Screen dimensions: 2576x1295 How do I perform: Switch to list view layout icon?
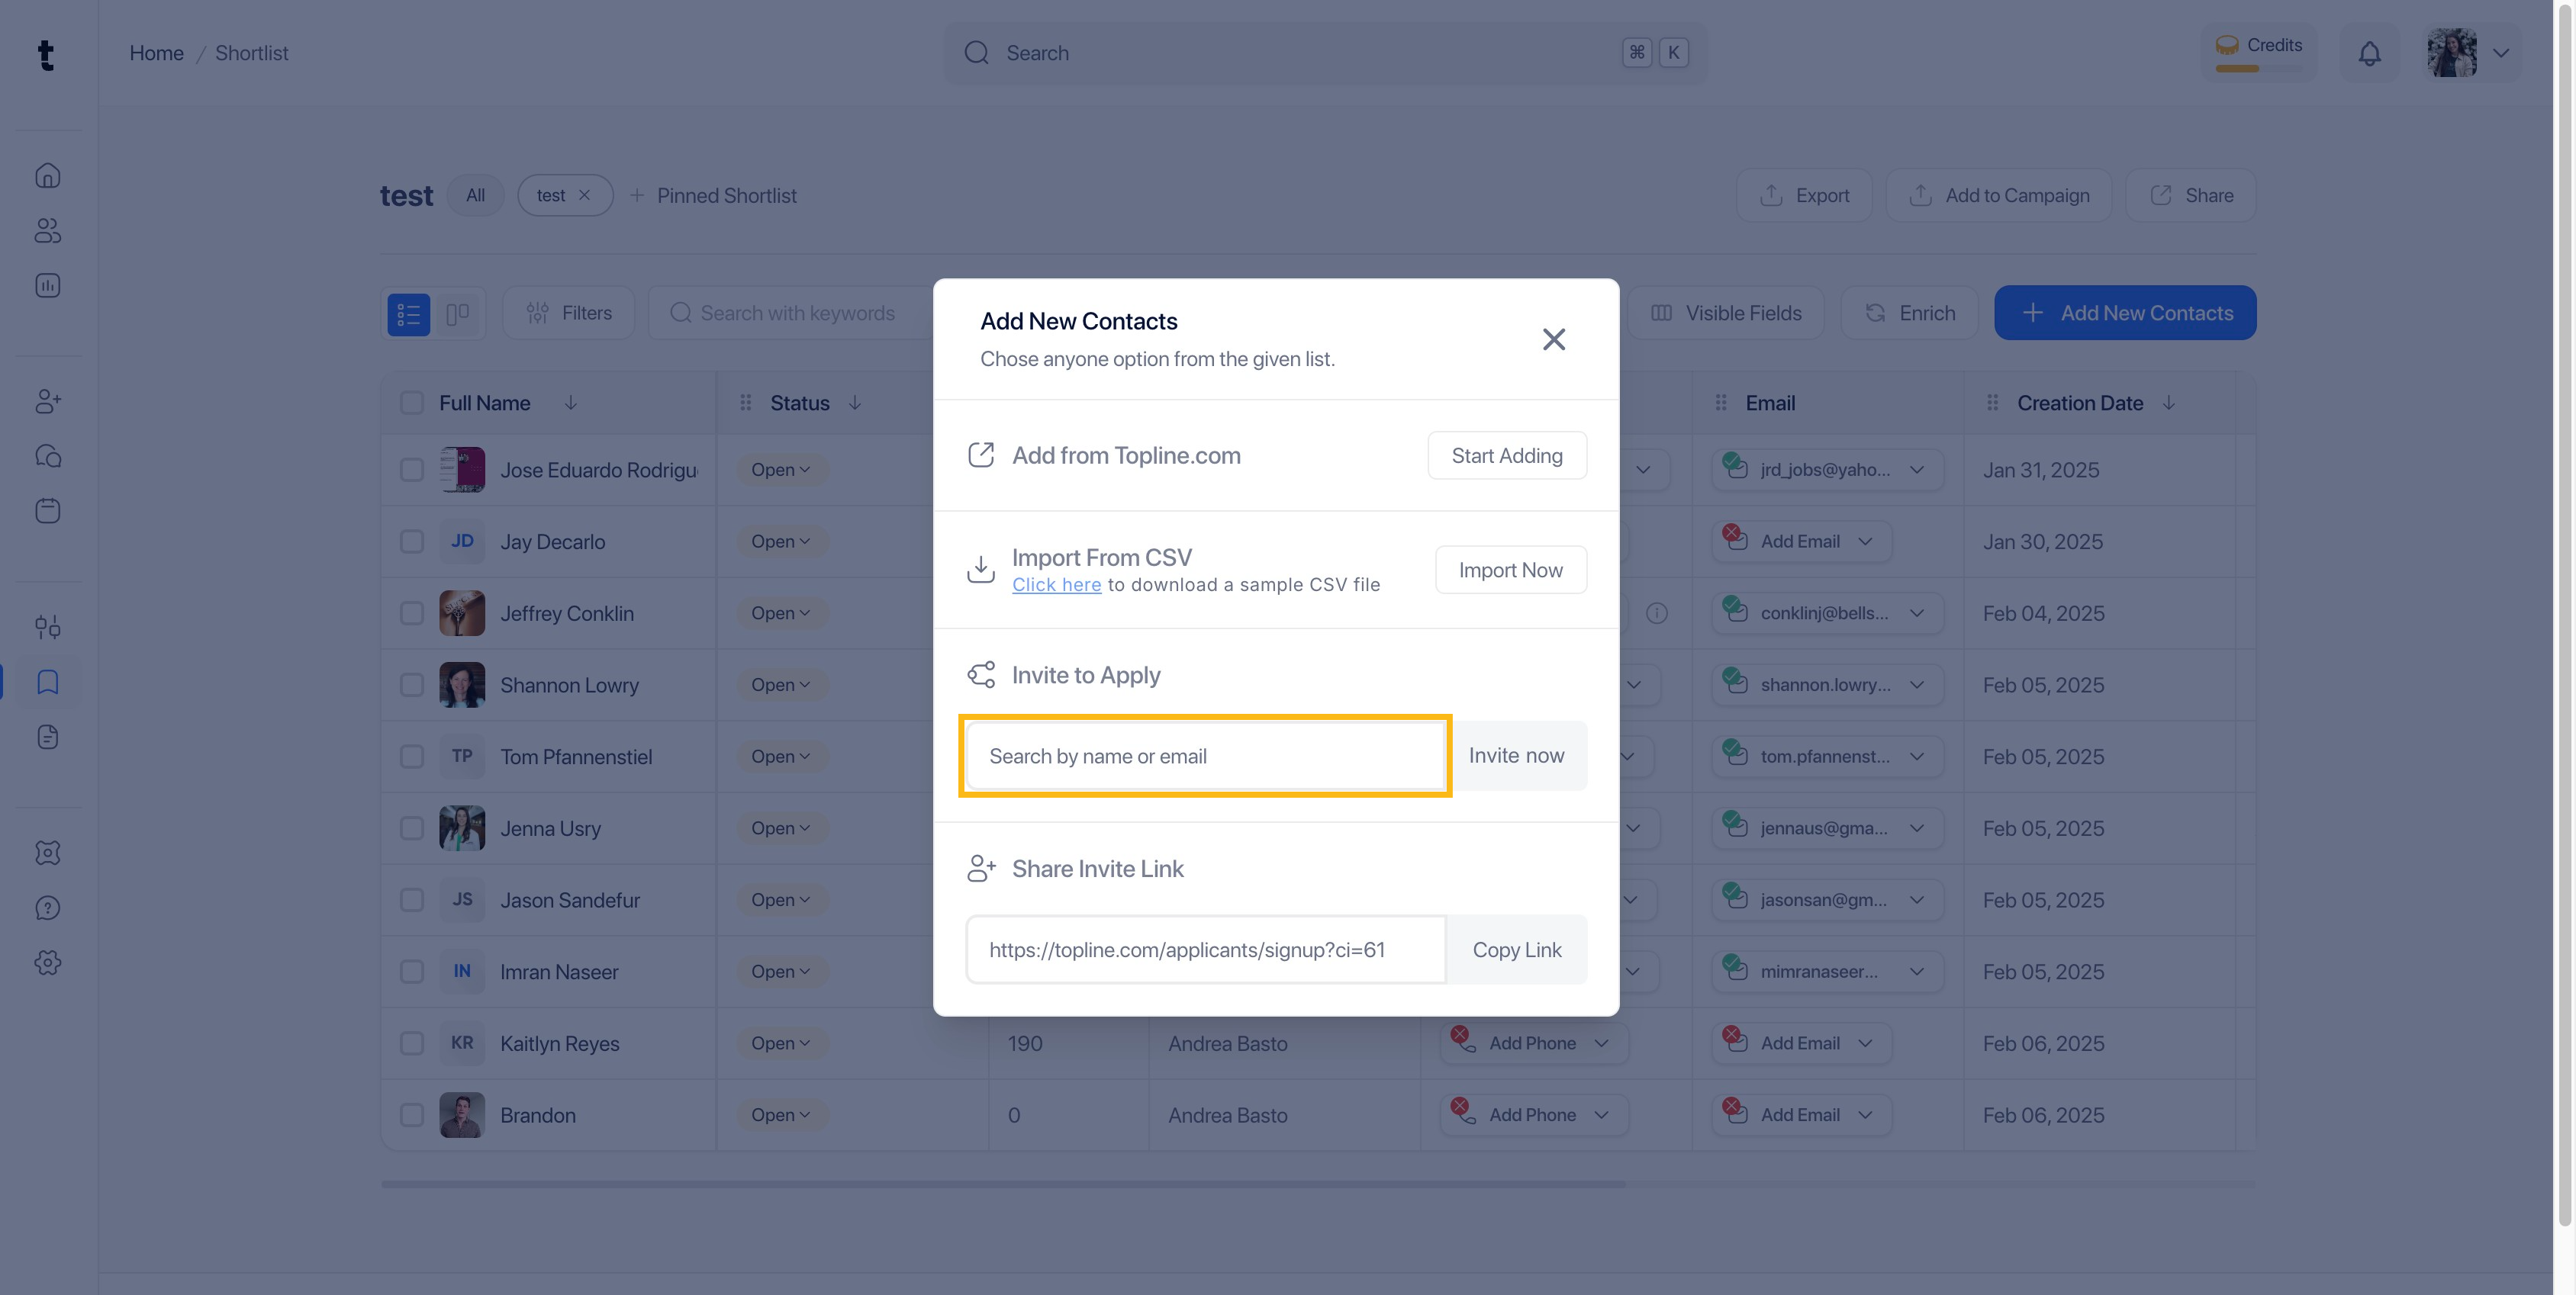408,313
